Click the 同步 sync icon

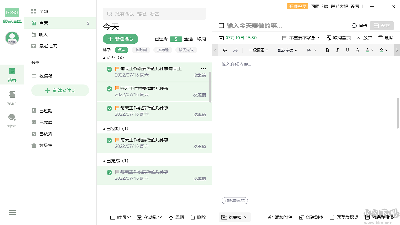pyautogui.click(x=354, y=26)
